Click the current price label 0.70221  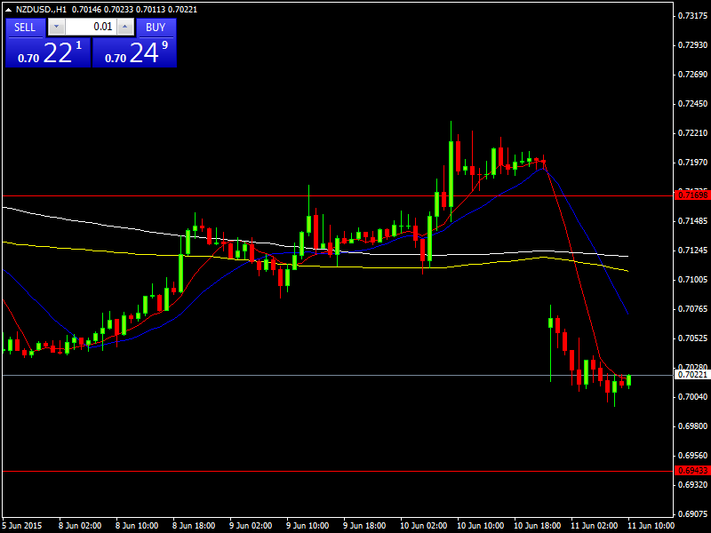click(x=691, y=374)
